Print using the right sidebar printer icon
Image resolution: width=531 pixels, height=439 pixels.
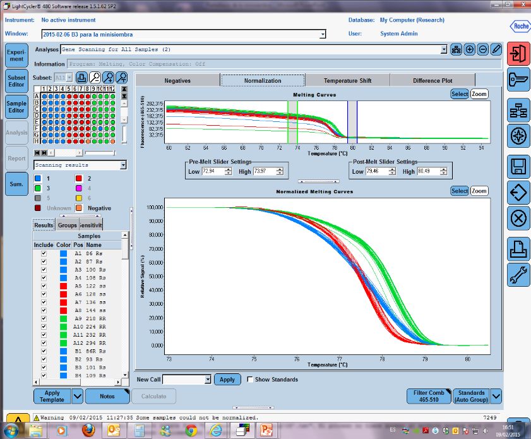coord(518,249)
